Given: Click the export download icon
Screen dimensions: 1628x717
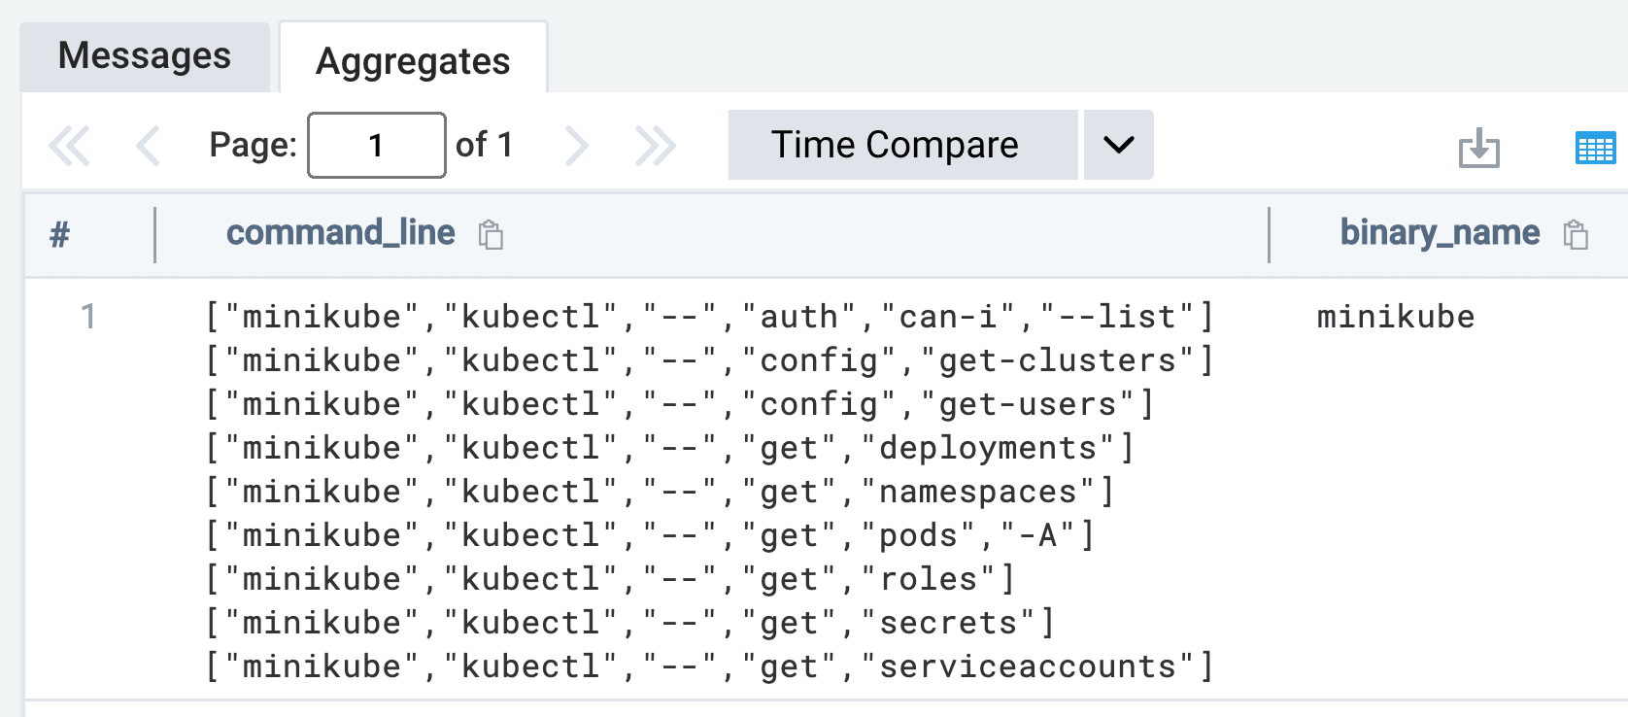Looking at the screenshot, I should coord(1479,148).
